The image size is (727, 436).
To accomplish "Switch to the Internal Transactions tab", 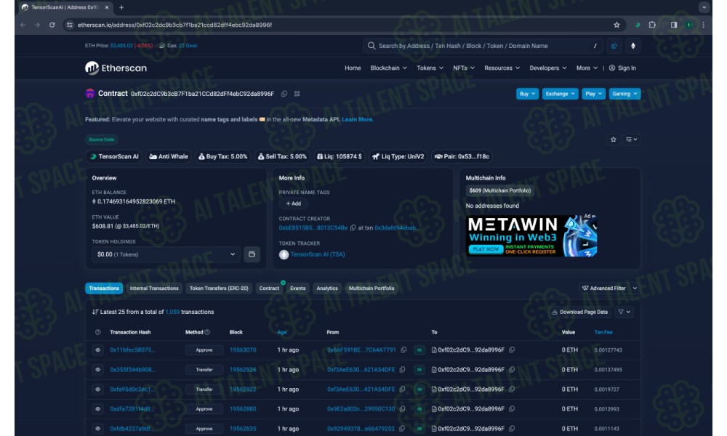I will 154,288.
